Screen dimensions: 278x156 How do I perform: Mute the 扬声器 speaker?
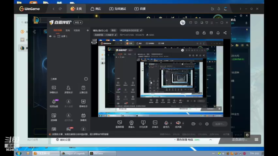pyautogui.click(x=178, y=124)
